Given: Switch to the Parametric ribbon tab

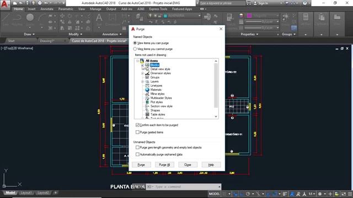Looking at the screenshot, I should (x=66, y=9).
